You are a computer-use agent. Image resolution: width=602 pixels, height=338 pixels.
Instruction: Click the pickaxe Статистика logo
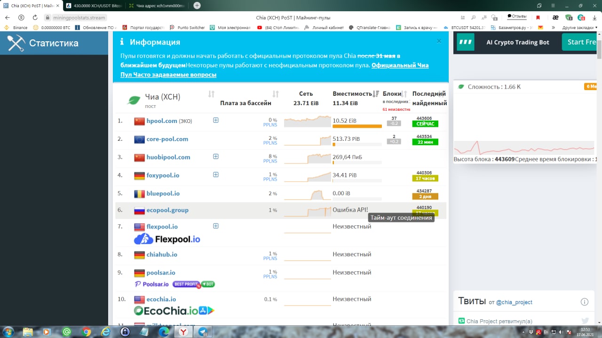16,44
